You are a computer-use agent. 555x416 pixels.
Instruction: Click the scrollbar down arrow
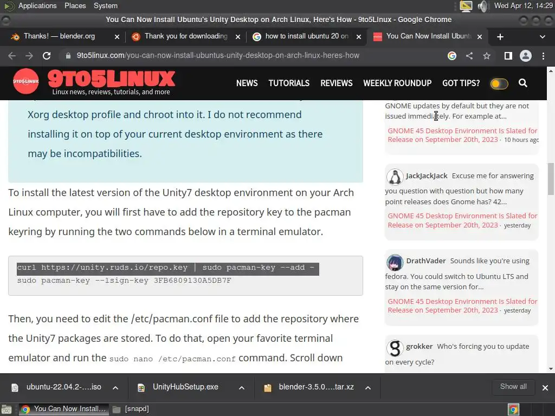coord(551,368)
